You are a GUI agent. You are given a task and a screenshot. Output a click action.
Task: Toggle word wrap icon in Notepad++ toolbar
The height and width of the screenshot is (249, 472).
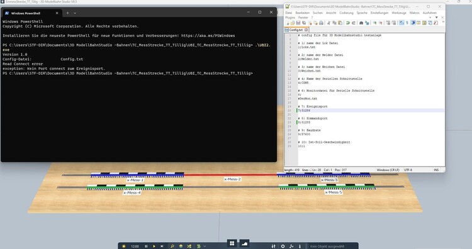point(402,23)
